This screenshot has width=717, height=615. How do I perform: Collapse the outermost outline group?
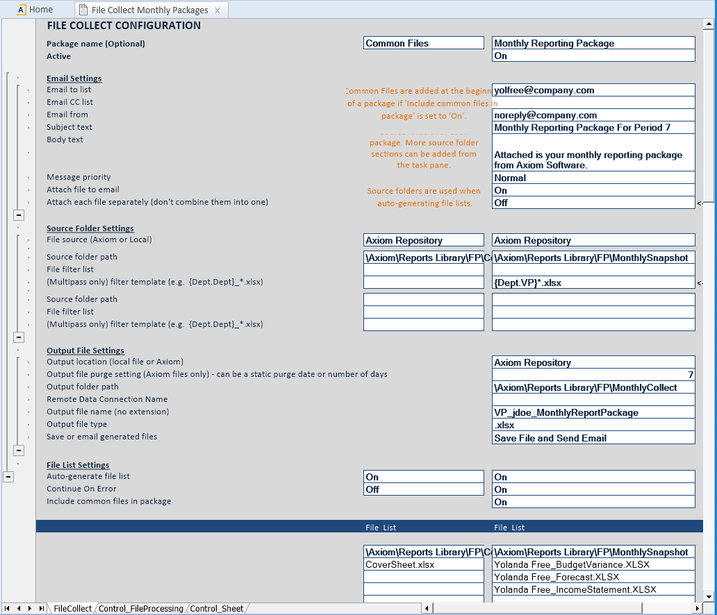[8, 476]
